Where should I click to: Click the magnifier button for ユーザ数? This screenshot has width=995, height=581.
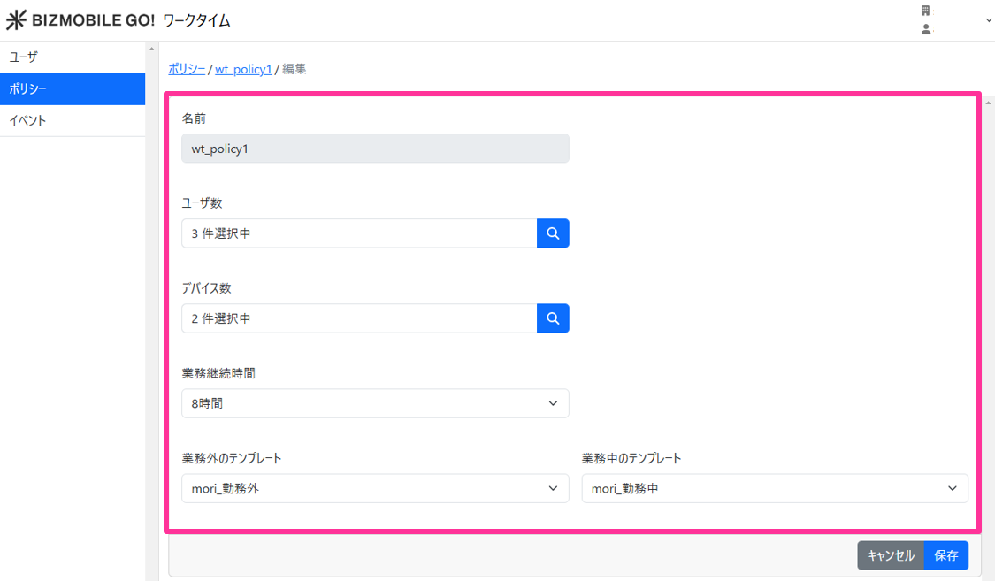pos(553,233)
